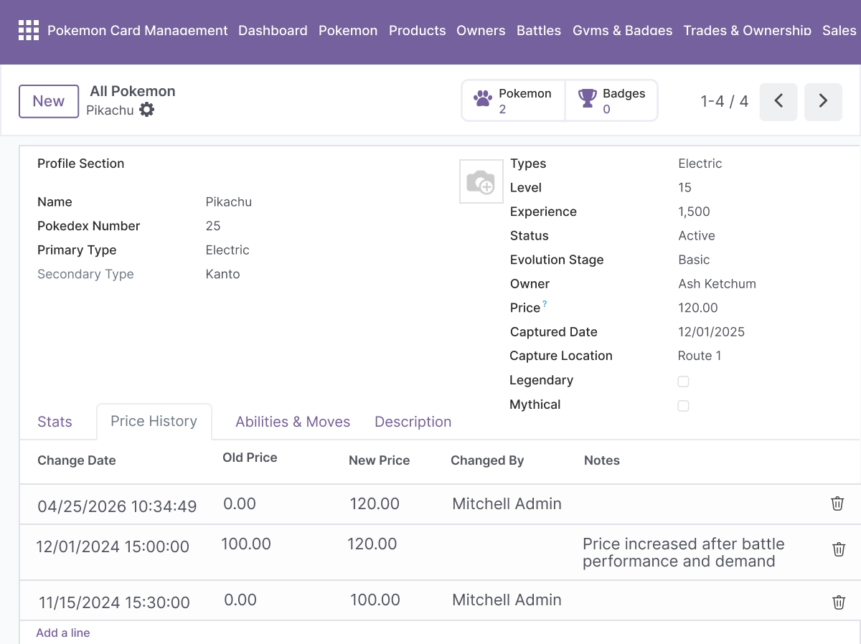Delete the 04/25/2026 price history row
861x644 pixels.
tap(837, 503)
